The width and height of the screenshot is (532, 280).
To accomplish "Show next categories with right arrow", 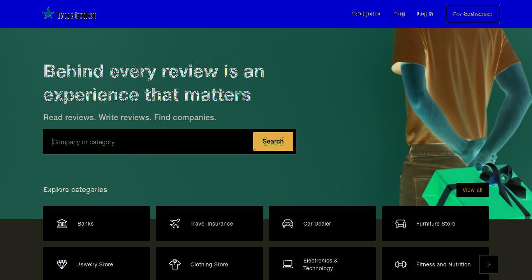I will coord(489,264).
